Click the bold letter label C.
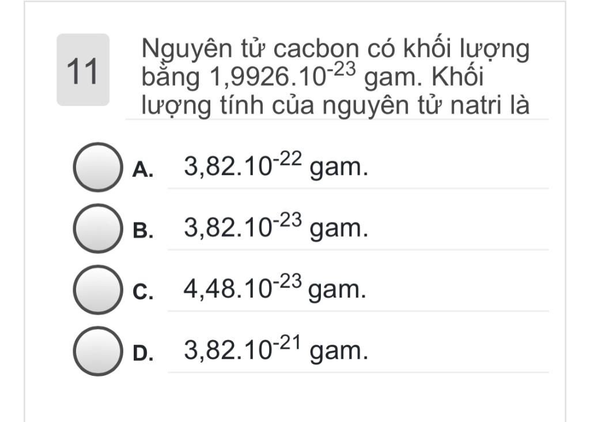 (x=143, y=292)
